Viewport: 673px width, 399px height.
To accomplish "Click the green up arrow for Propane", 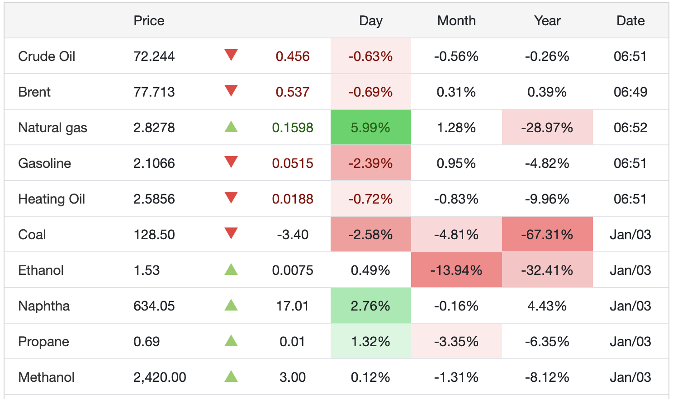I will click(x=231, y=340).
